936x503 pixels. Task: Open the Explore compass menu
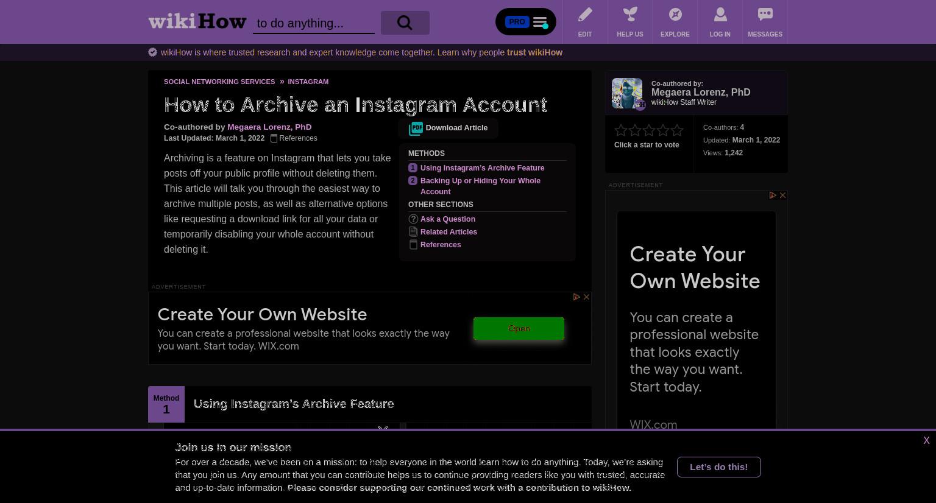(675, 22)
